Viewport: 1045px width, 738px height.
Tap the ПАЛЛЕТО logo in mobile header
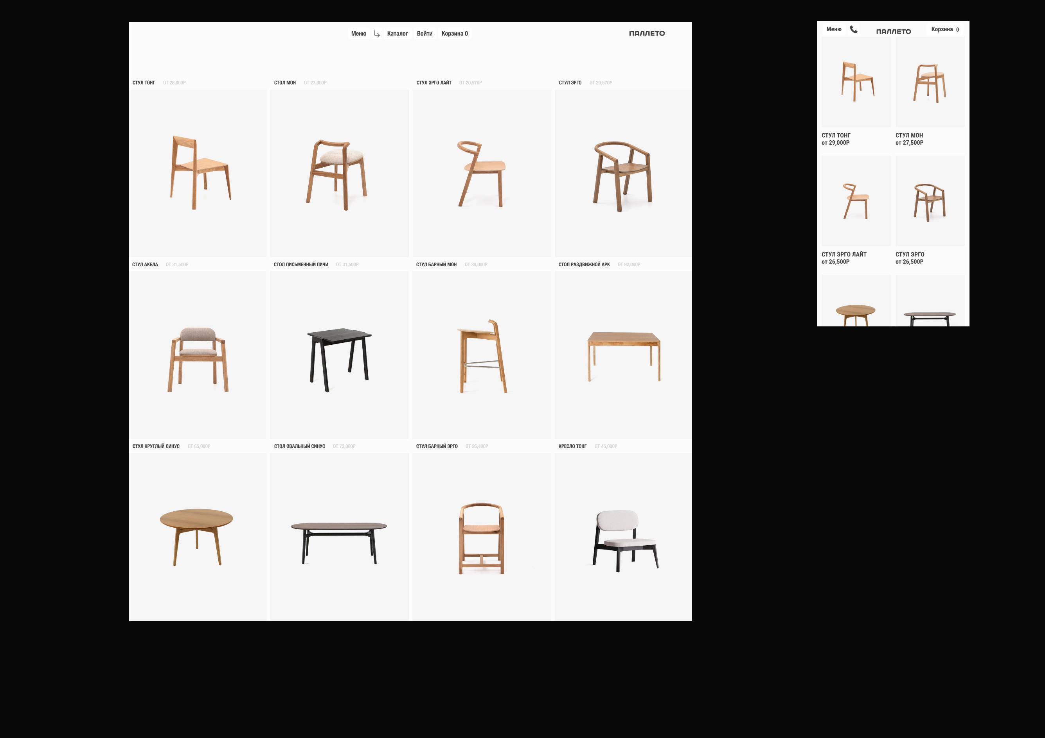[893, 31]
